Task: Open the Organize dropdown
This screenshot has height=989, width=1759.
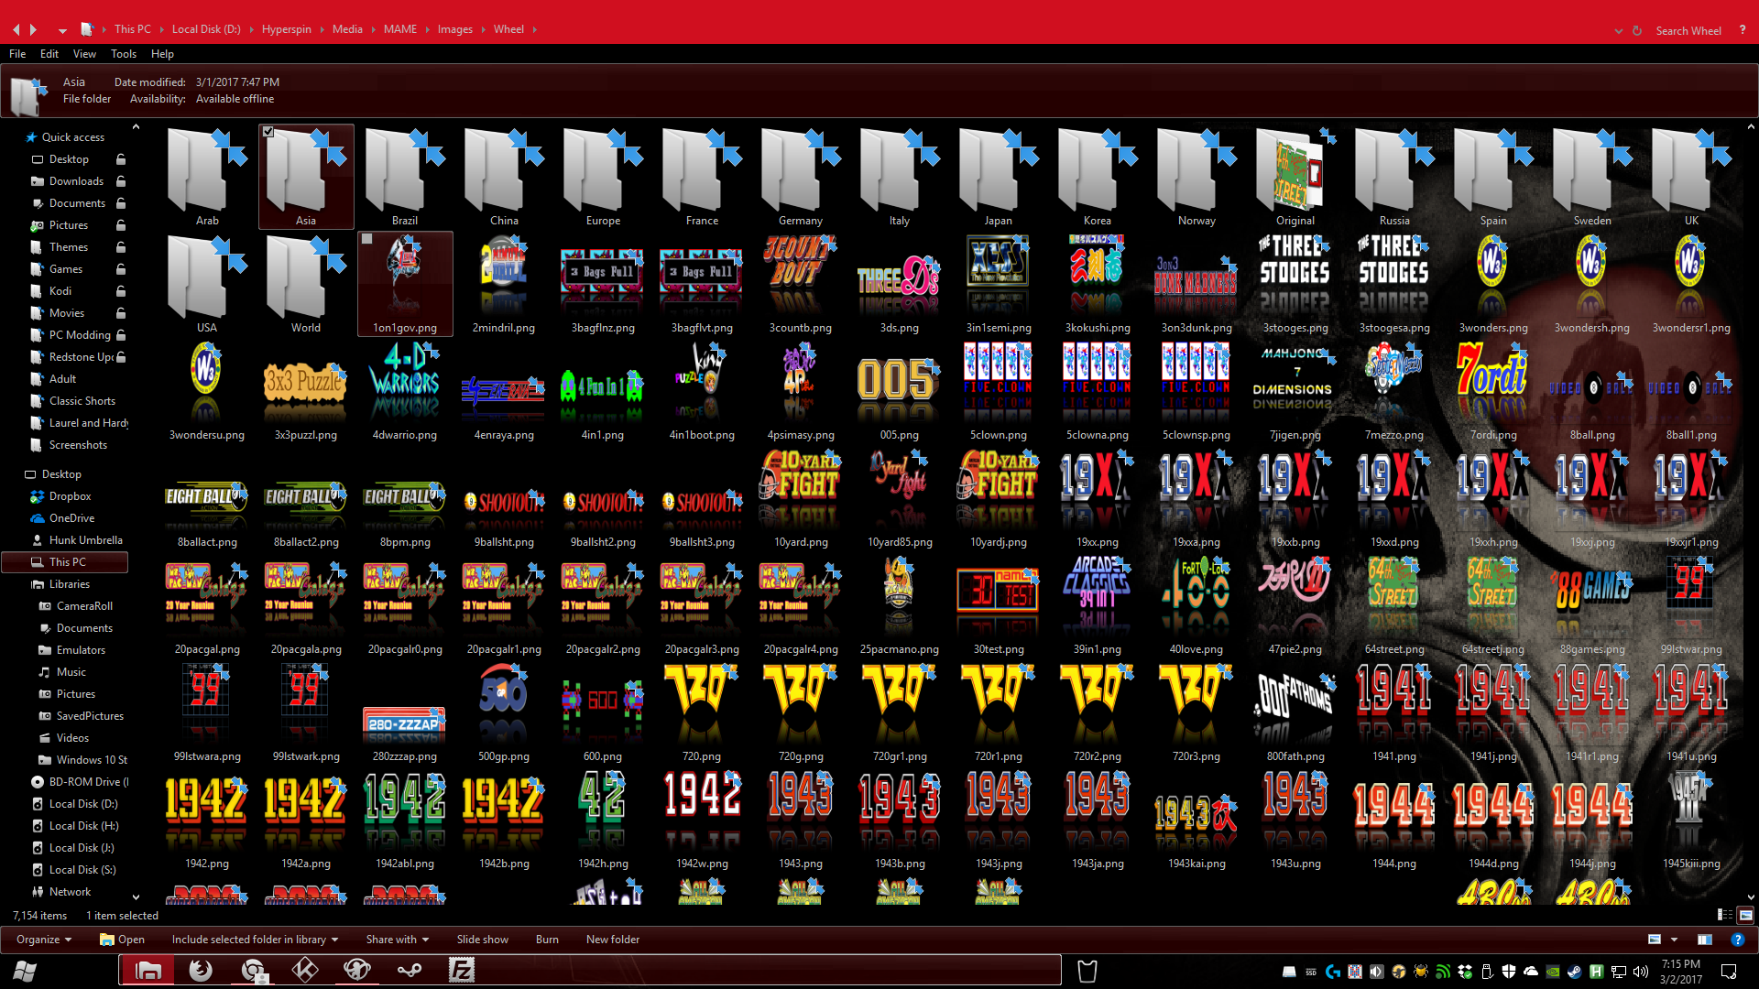Action: pos(43,940)
